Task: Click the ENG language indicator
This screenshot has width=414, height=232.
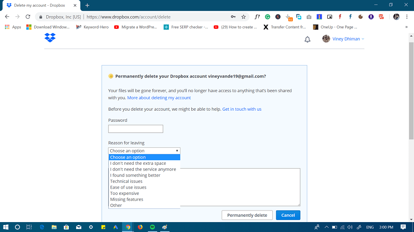Action: [x=370, y=227]
